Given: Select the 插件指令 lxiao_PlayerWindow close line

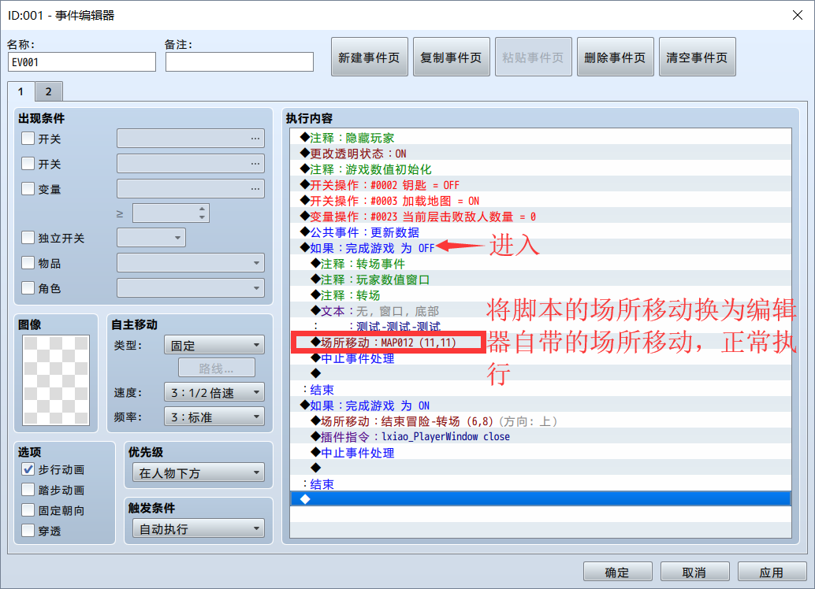Looking at the screenshot, I should click(x=541, y=437).
